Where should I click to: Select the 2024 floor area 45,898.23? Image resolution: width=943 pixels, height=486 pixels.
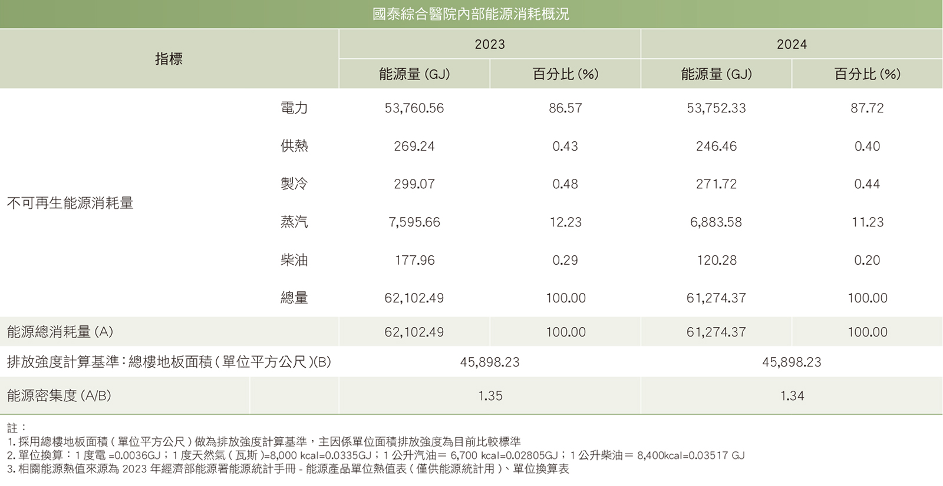pyautogui.click(x=792, y=362)
